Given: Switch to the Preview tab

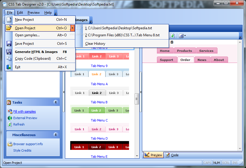Looking at the screenshot, I should point(153,155).
